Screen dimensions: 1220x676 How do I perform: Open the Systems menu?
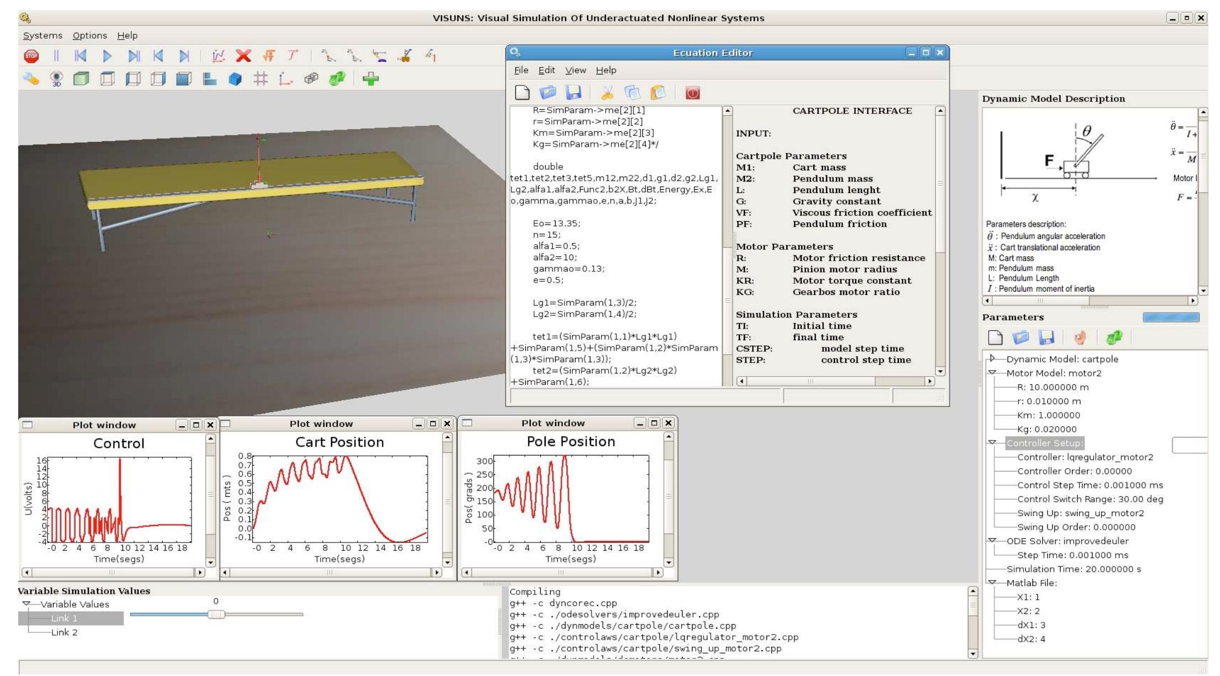click(43, 35)
